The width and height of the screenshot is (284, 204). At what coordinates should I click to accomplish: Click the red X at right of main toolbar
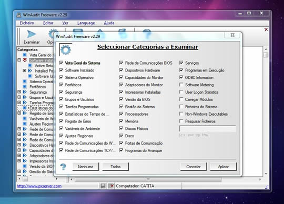(266, 29)
